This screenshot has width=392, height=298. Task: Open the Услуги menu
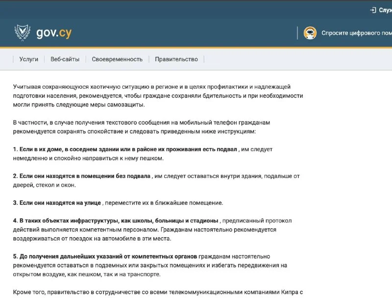point(28,59)
